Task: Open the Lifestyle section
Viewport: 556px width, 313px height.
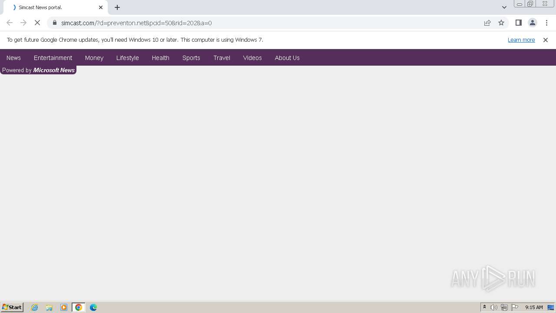Action: (128, 58)
